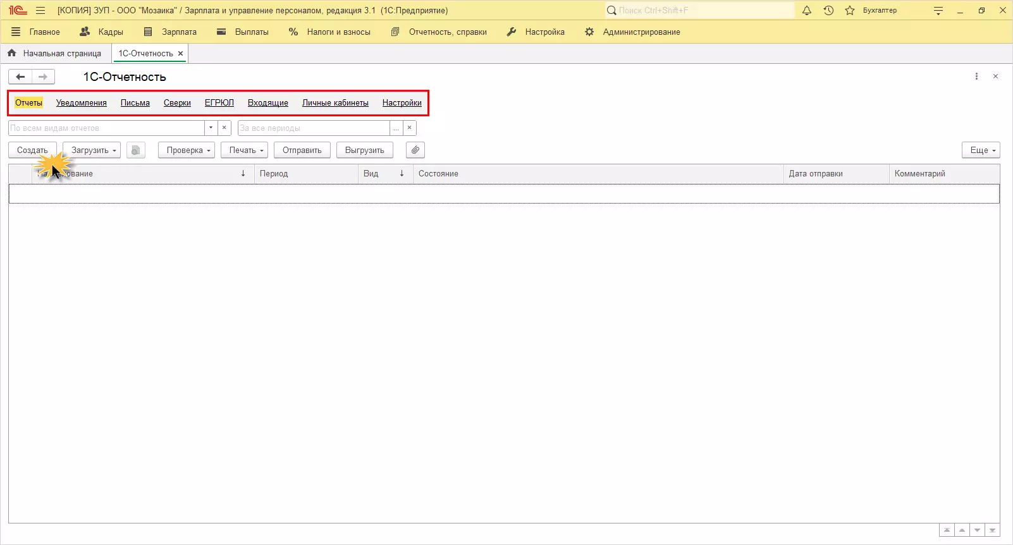Focus the search field Поиск Ctrl+Shift+F
This screenshot has width=1013, height=545.
699,11
